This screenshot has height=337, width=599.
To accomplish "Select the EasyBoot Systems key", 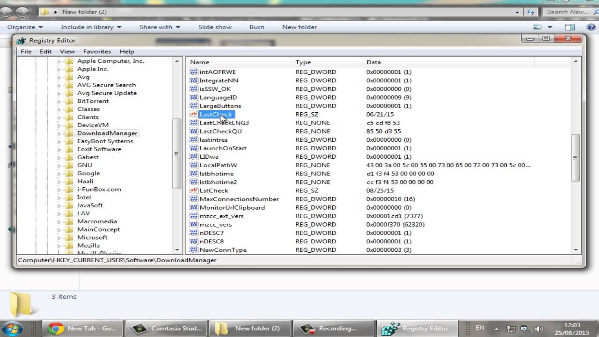I will (x=105, y=141).
